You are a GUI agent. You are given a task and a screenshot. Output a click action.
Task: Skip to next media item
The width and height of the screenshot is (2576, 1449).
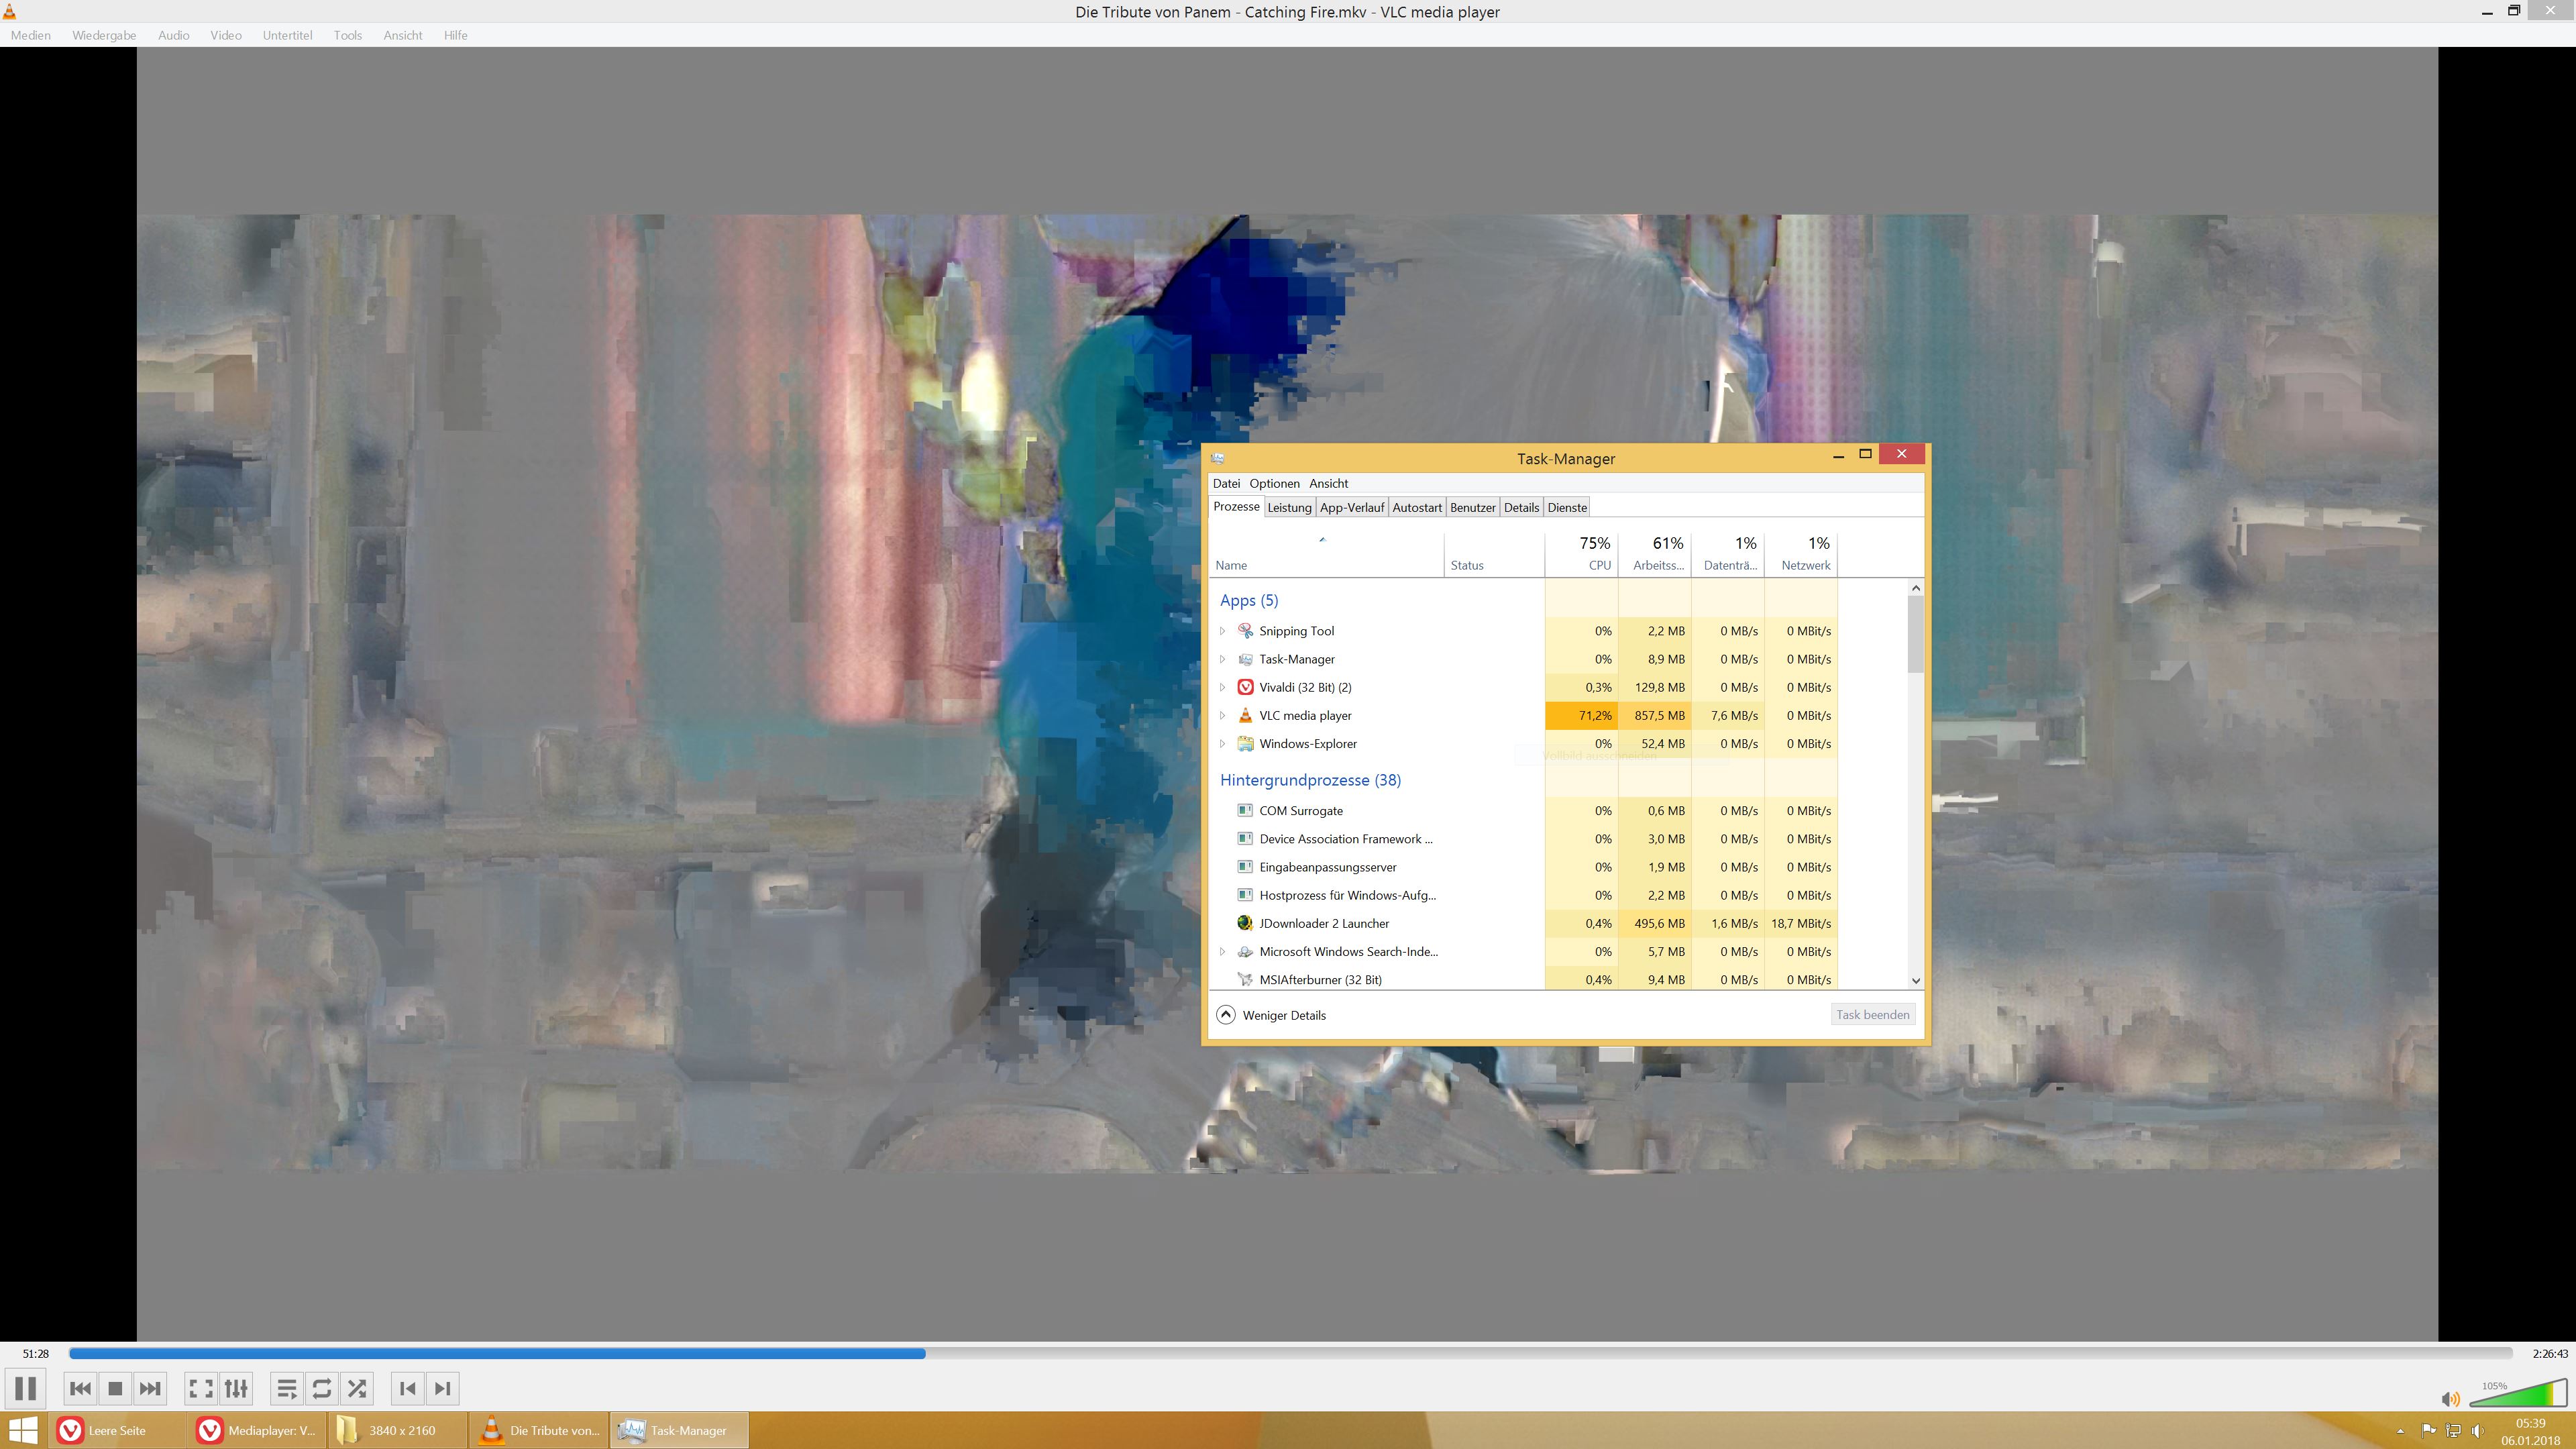(150, 1388)
